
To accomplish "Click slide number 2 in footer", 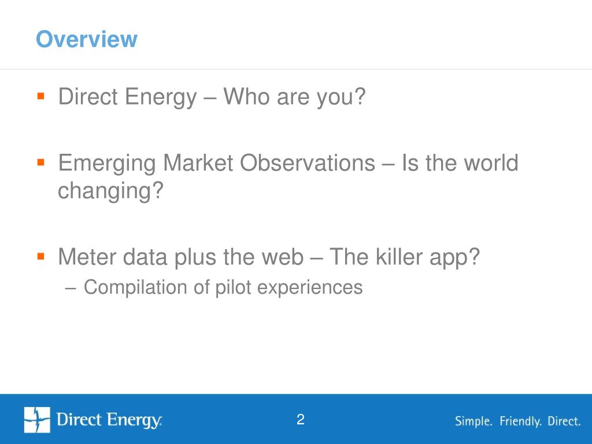I will coord(301,420).
